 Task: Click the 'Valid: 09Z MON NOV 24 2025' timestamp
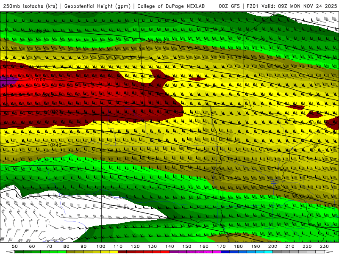[299, 6]
